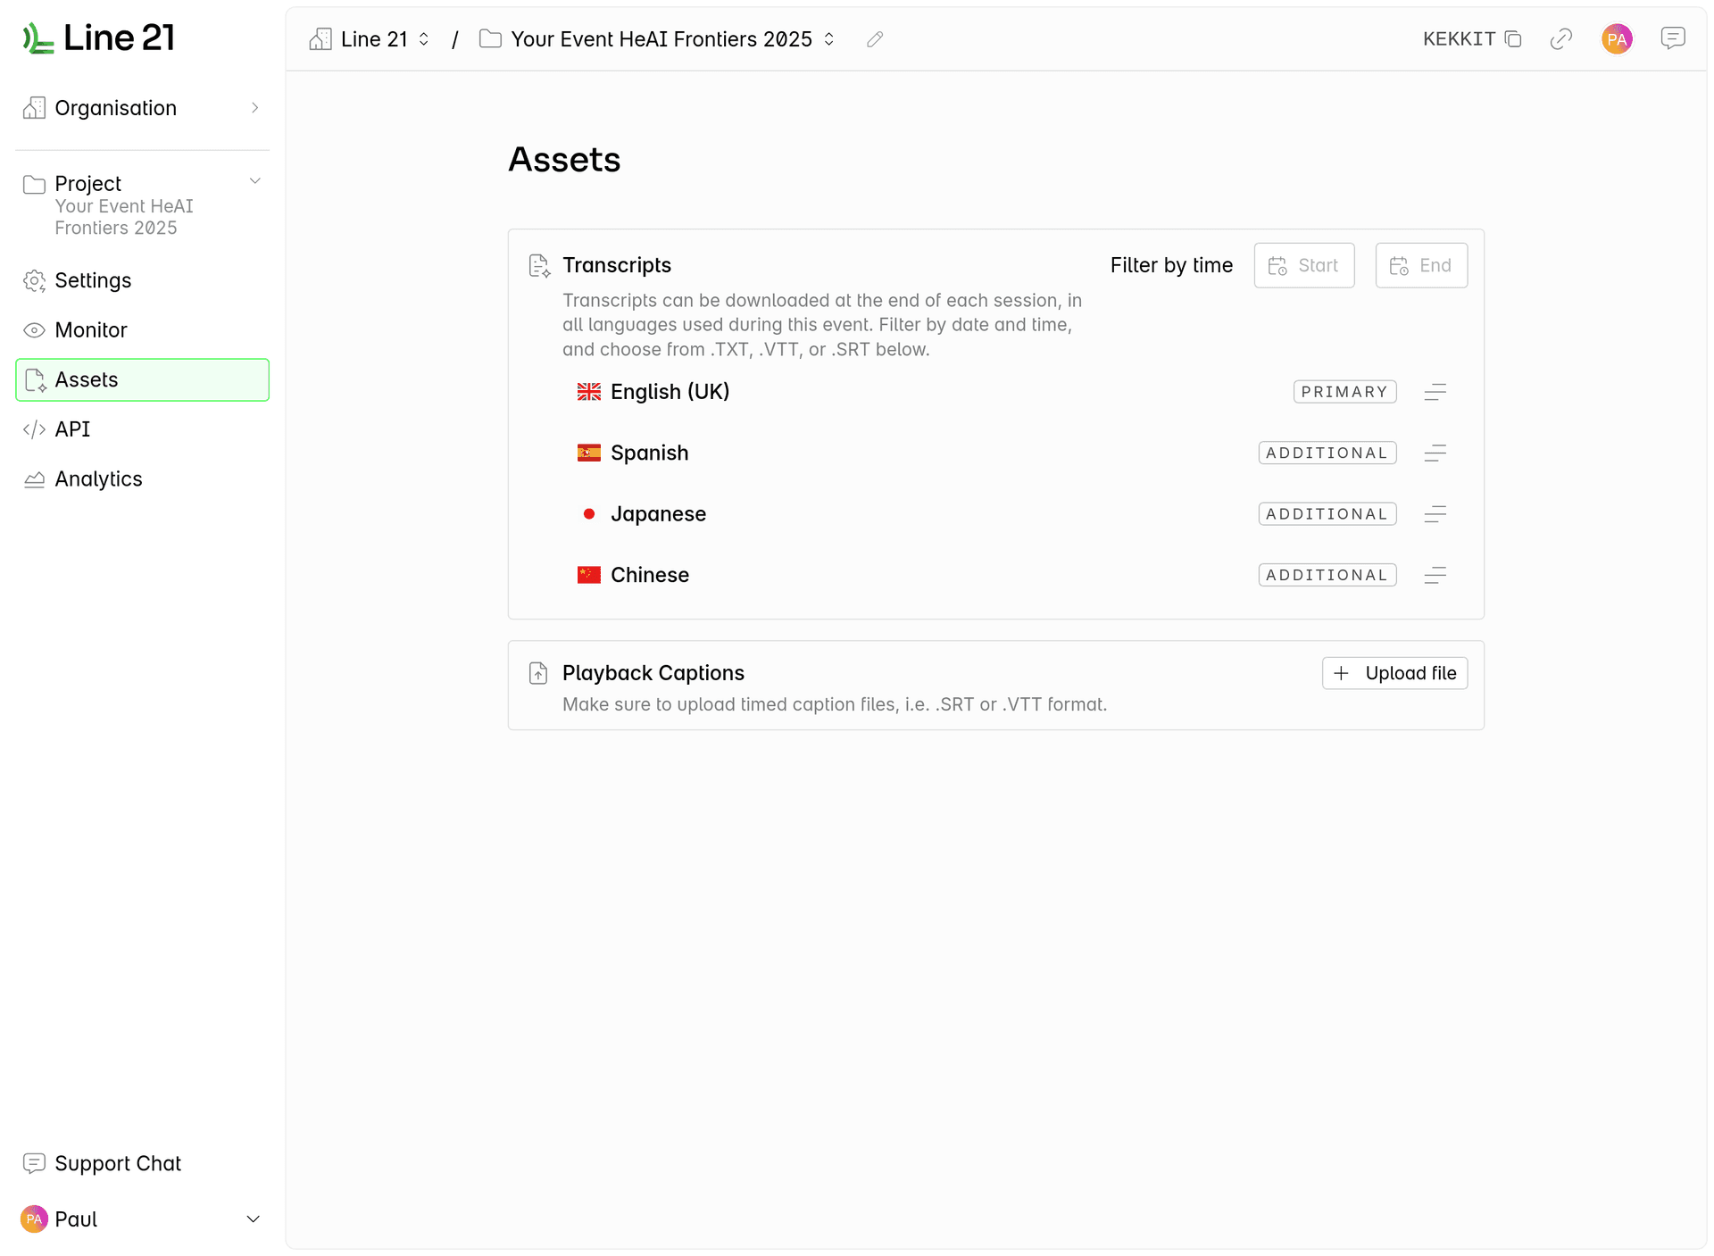Click the API code brackets icon
The image size is (1714, 1256).
34,429
